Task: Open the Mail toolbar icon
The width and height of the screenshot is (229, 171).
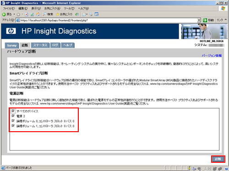Action: pos(84,15)
